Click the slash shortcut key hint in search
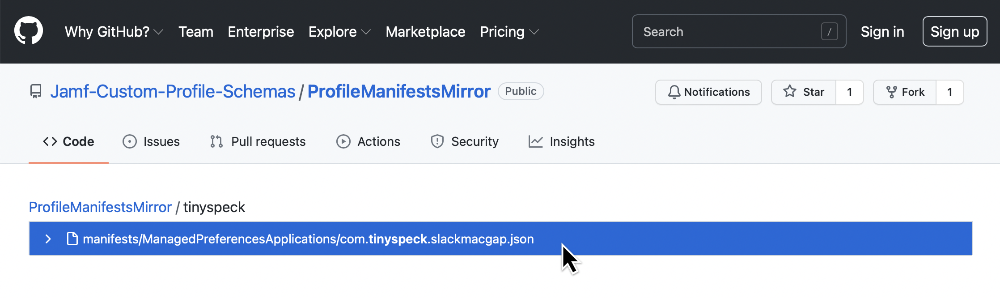Screen dimensions: 1000x298 829,32
